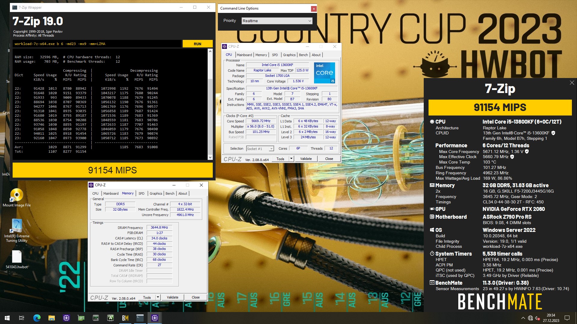
Task: Click the GPU section icon in BenchMate panel
Action: pyautogui.click(x=432, y=209)
